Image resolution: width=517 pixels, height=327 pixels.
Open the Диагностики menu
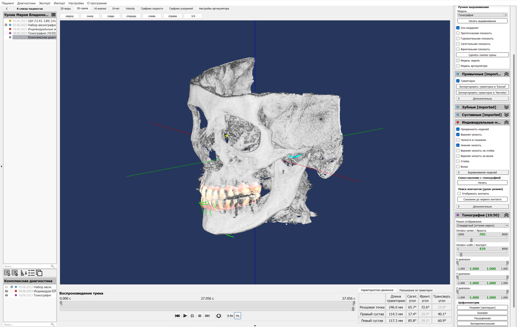tap(26, 3)
